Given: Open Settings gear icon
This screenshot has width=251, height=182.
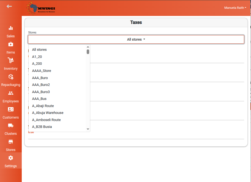Looking at the screenshot, I should (11, 158).
